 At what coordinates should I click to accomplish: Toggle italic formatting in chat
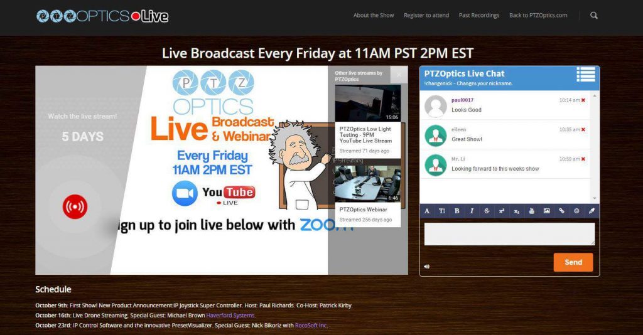(x=472, y=211)
